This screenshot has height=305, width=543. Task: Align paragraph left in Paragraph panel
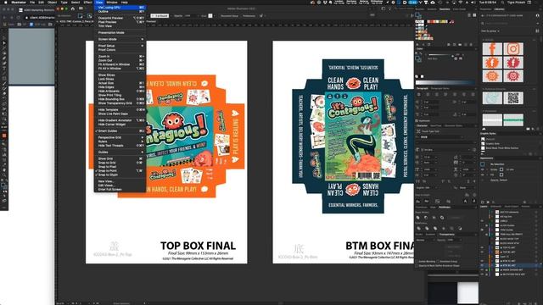pos(419,94)
